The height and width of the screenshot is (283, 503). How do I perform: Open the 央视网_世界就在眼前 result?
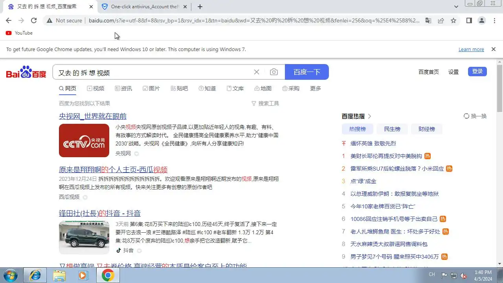coord(93,116)
